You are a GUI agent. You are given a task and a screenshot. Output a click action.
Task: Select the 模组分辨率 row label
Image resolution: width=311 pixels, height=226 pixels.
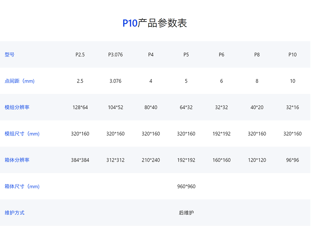(17, 107)
